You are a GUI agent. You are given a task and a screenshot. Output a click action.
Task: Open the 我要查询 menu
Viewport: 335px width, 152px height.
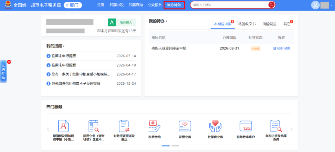[x=136, y=5]
